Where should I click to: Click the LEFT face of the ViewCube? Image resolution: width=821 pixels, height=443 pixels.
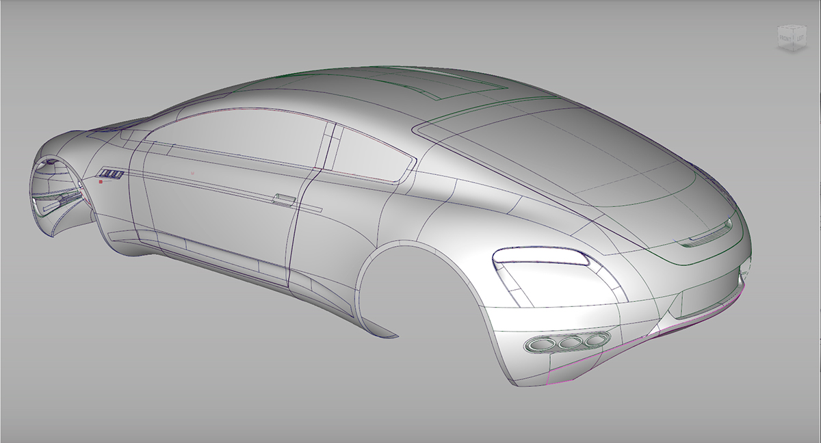point(800,38)
